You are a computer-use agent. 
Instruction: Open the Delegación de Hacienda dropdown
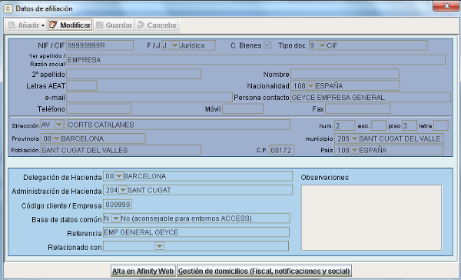click(119, 176)
